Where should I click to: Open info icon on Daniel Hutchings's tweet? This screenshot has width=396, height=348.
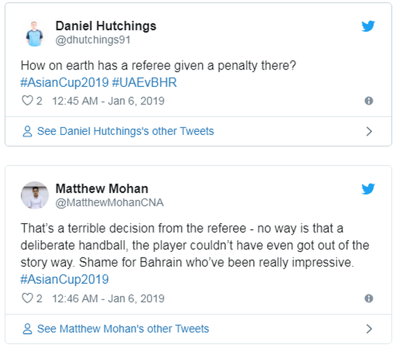(x=369, y=101)
